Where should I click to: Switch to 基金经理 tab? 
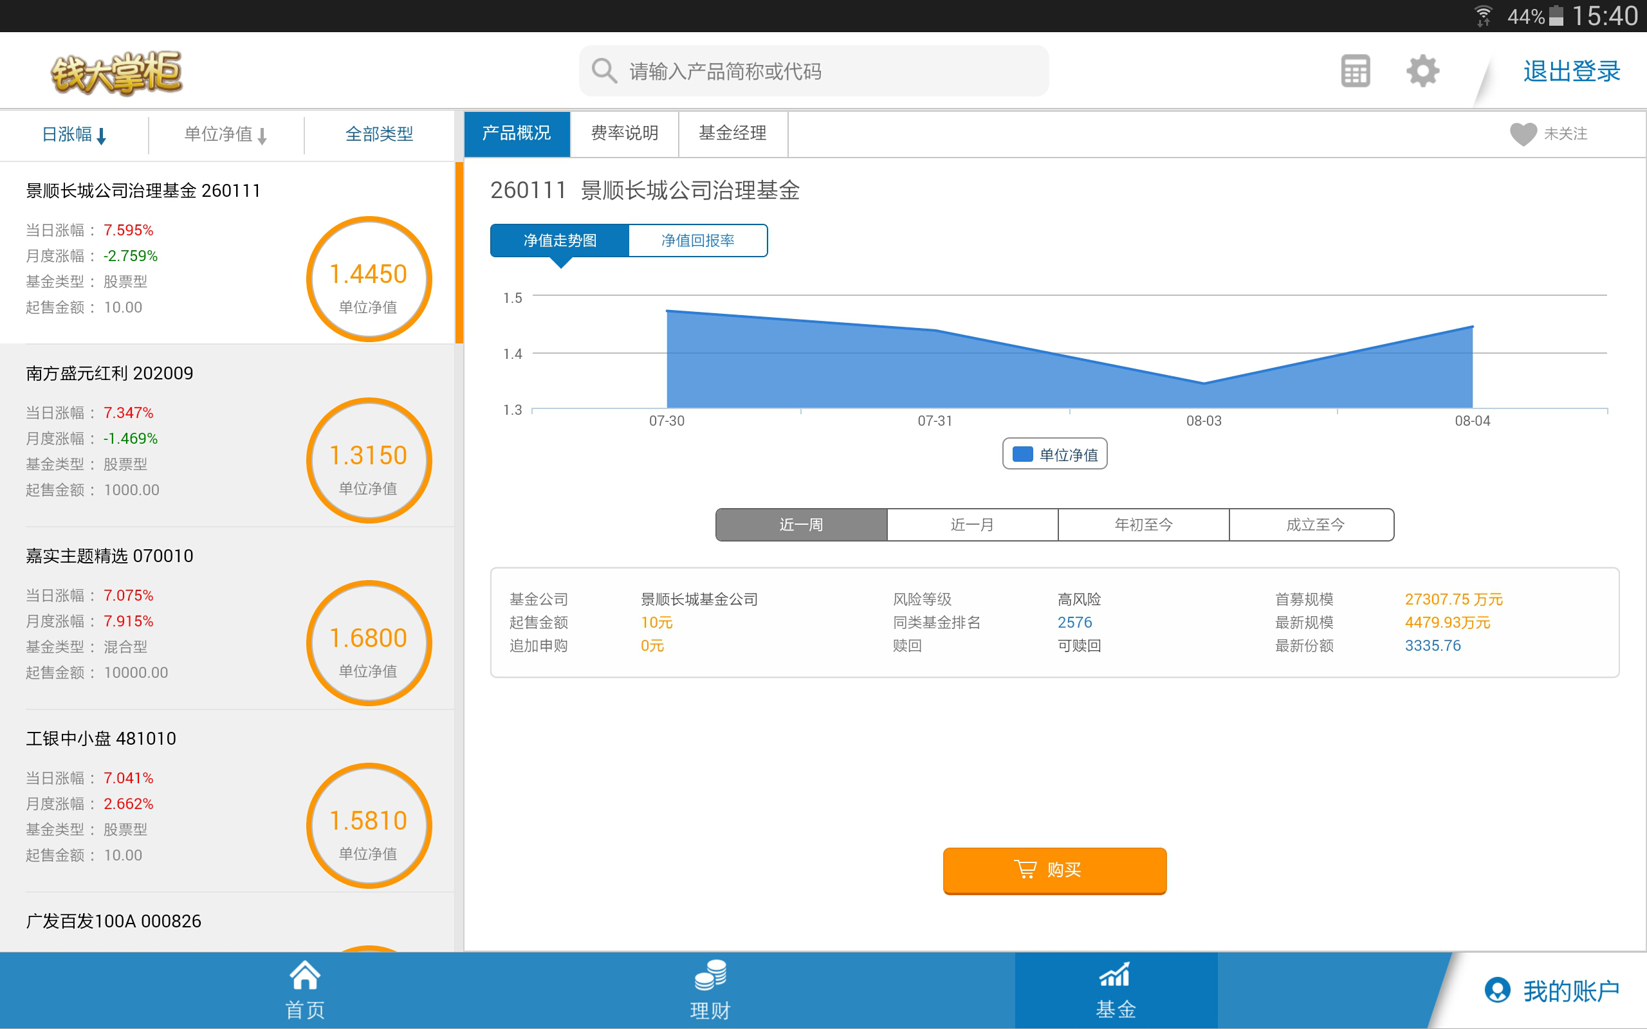(x=733, y=133)
